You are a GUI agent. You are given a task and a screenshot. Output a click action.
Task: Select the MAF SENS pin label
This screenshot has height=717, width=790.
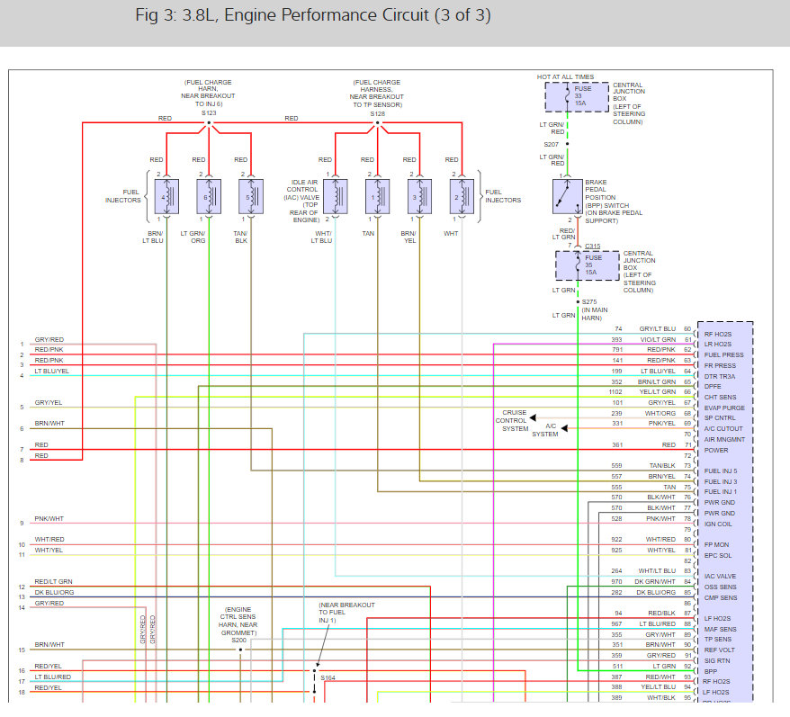[721, 629]
